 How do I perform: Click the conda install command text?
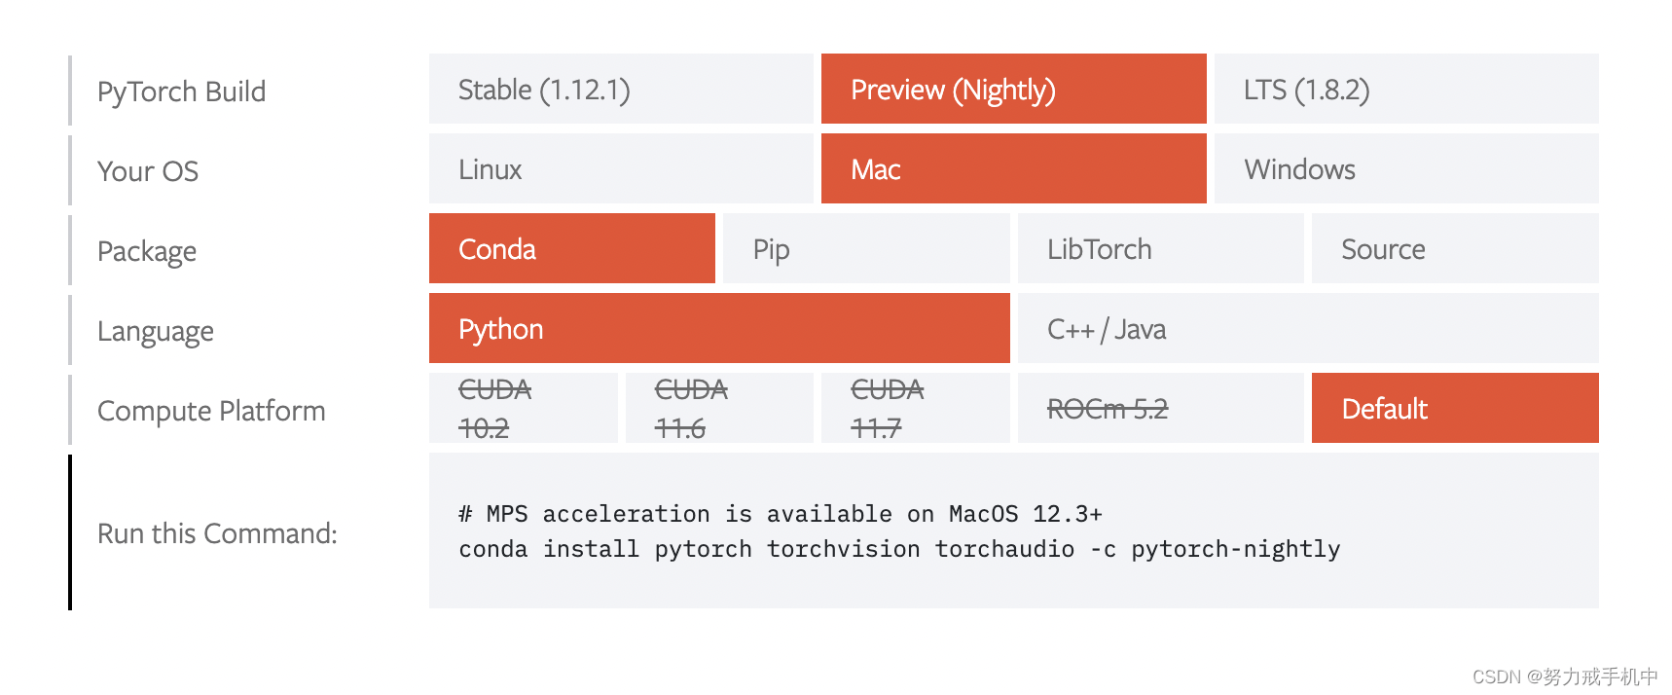pos(898,548)
